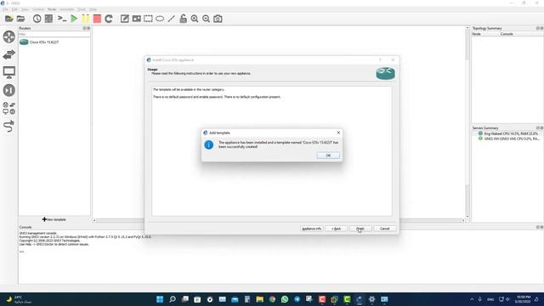Open the Windows Start menu
This screenshot has height=306, width=544.
coord(160,299)
